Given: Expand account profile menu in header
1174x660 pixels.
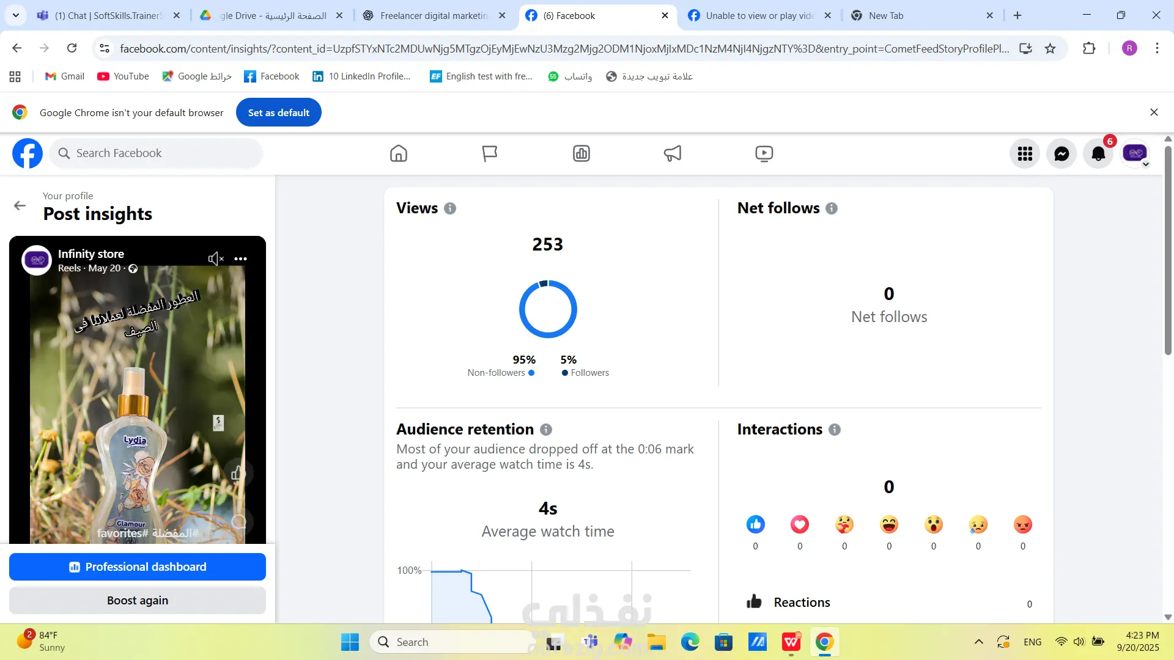Looking at the screenshot, I should pyautogui.click(x=1136, y=153).
